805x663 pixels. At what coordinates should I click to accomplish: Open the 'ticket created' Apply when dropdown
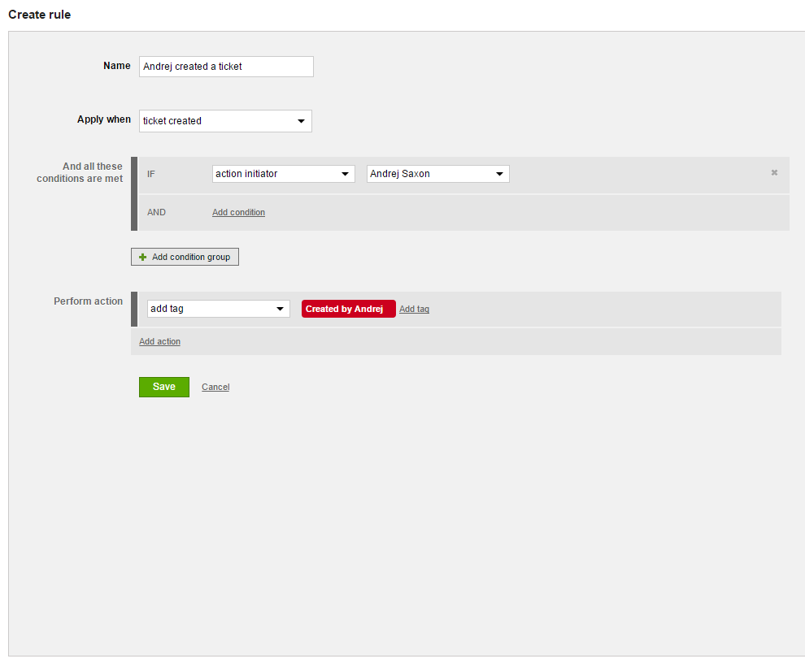point(225,121)
